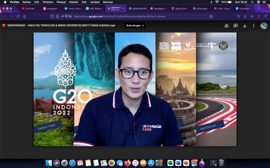Open the Trash in the Dock
Image resolution: width=270 pixels, height=168 pixels.
click(x=221, y=163)
